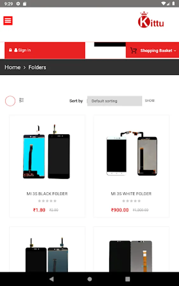Tap the MI 3S WHITE FOLDER product image

[132, 153]
